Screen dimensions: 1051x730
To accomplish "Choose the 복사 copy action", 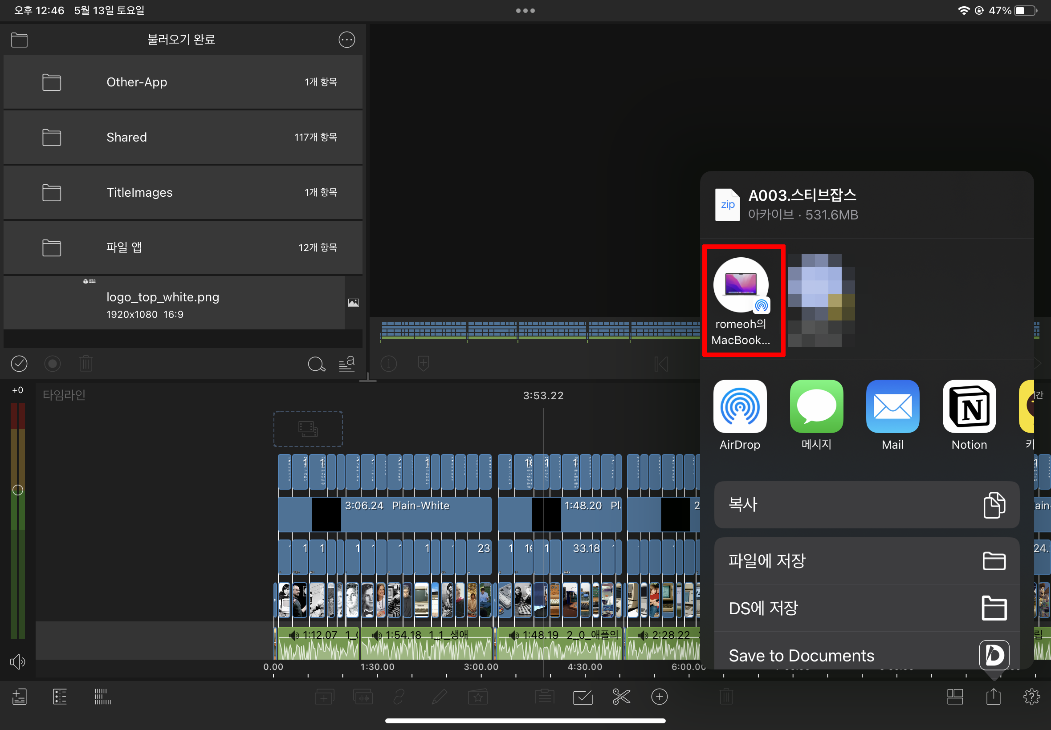I will pyautogui.click(x=866, y=504).
